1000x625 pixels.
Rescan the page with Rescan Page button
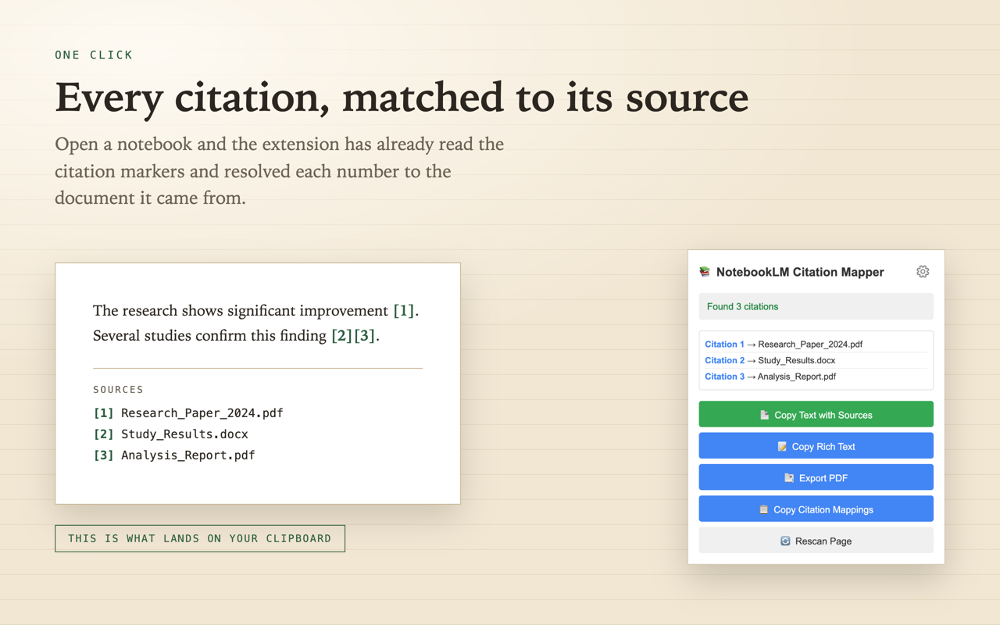(x=816, y=541)
